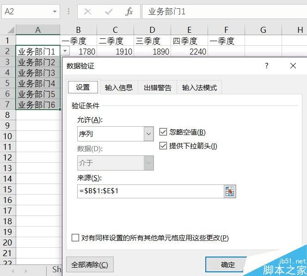Image resolution: width=307 pixels, height=276 pixels.
Task: Click the 来源 input field
Action: point(150,191)
